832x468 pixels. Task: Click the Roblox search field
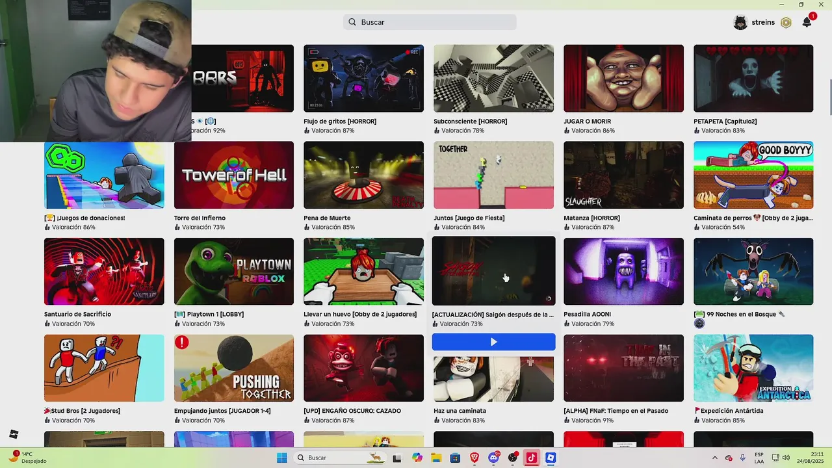(x=430, y=22)
